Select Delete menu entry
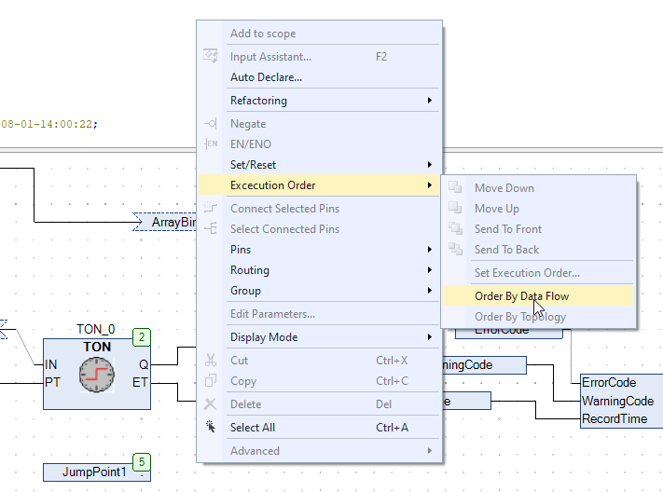Screen dimensions: 663x492 click(x=319, y=404)
